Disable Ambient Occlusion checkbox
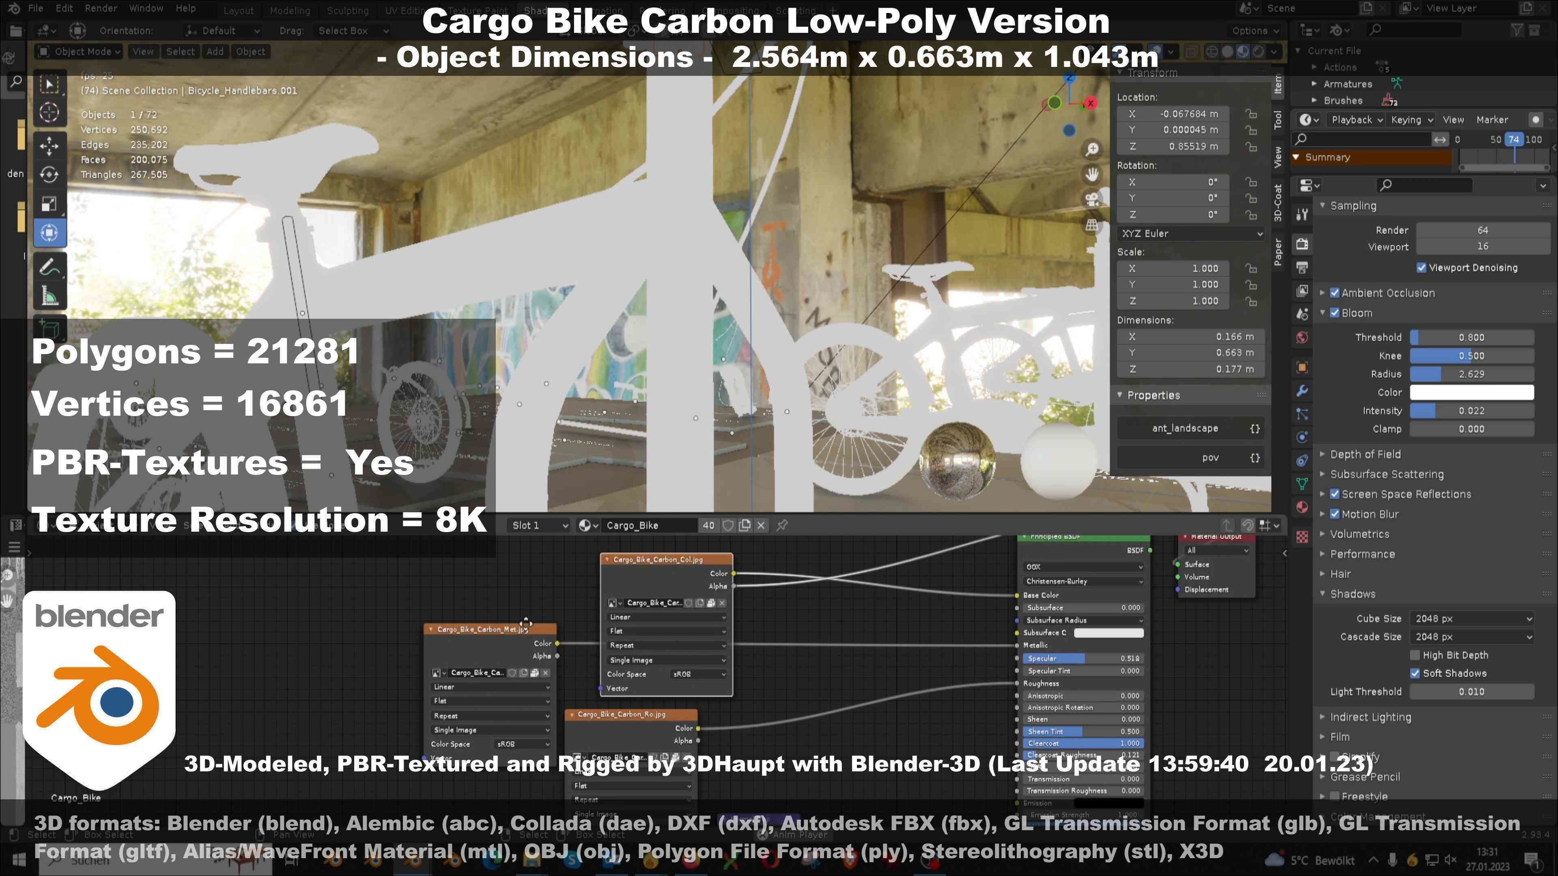 tap(1335, 292)
